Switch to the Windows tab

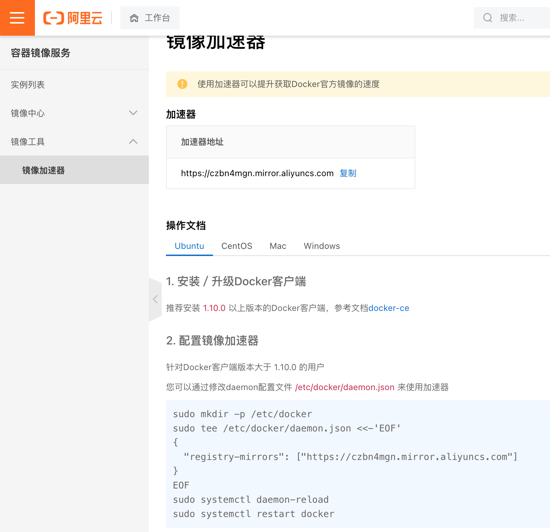click(x=322, y=246)
